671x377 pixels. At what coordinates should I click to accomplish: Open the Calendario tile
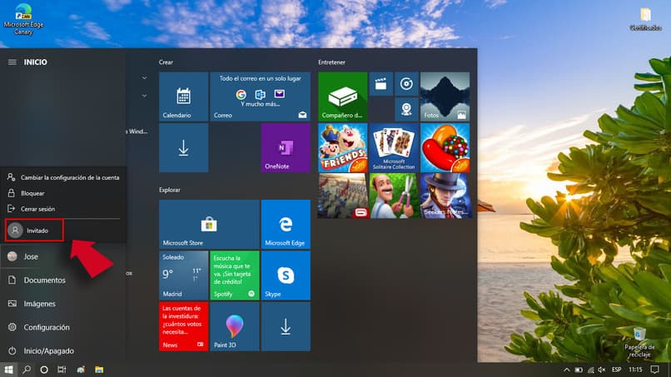(184, 97)
